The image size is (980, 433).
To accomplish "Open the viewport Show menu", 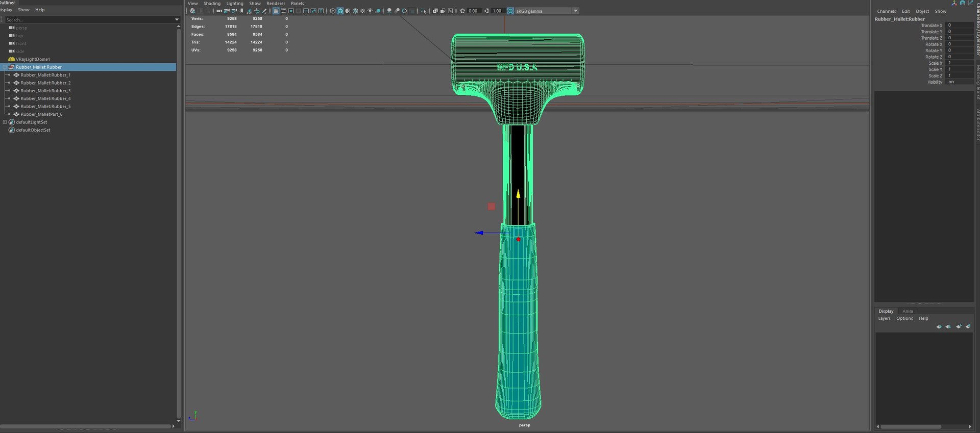I will point(255,4).
